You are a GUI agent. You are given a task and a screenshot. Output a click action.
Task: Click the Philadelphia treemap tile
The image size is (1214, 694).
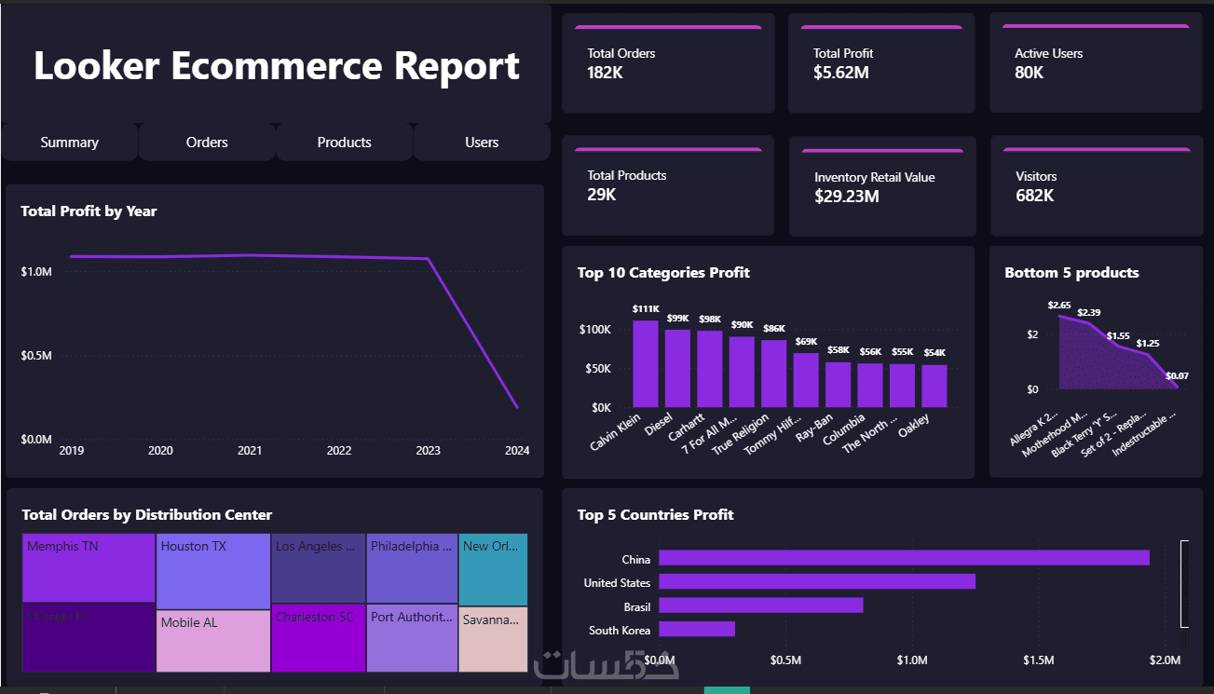(413, 568)
